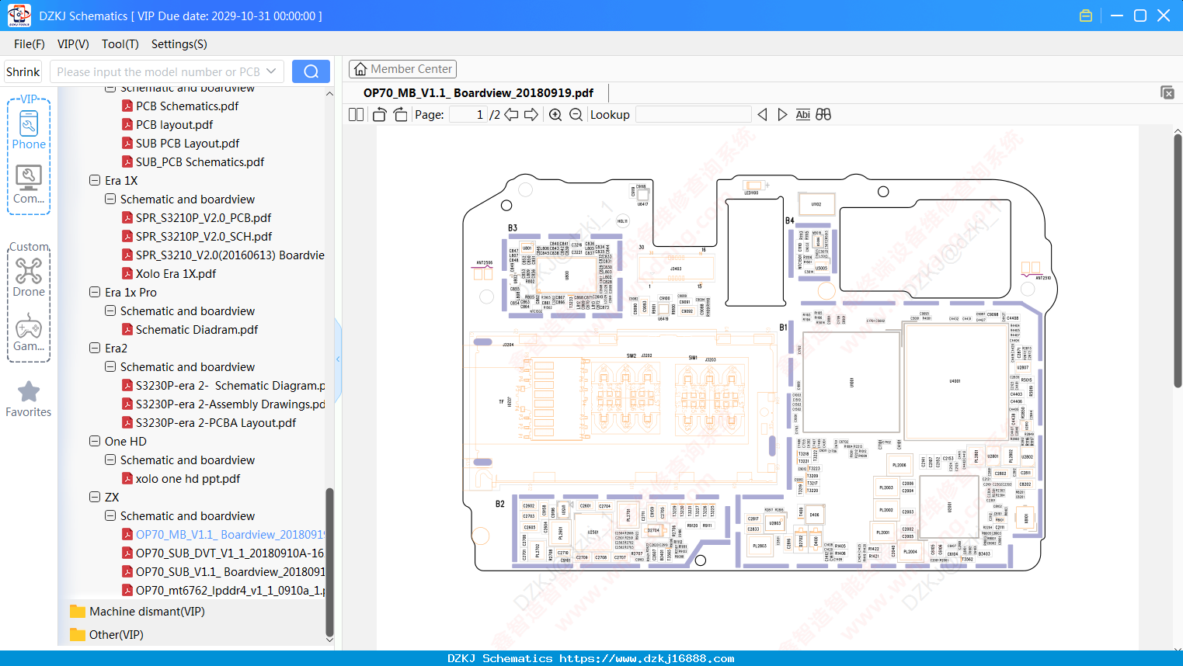Image resolution: width=1183 pixels, height=666 pixels.
Task: Open File(F) menu
Action: coord(30,44)
